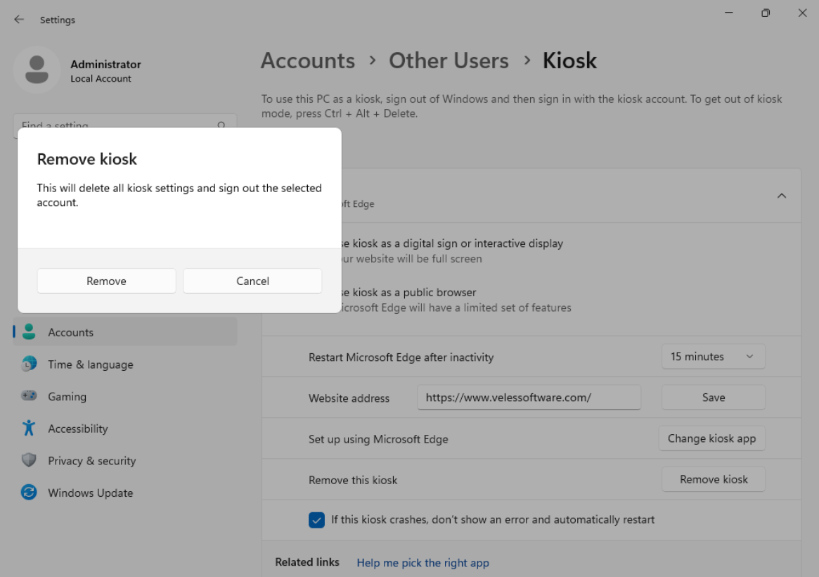Image resolution: width=819 pixels, height=577 pixels.
Task: Go to Accounts in the breadcrumb
Action: [308, 61]
